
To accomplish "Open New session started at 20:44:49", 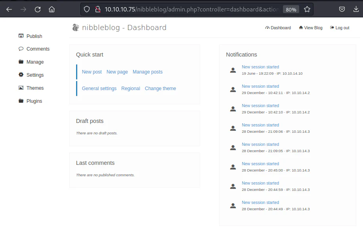I will click(260, 202).
